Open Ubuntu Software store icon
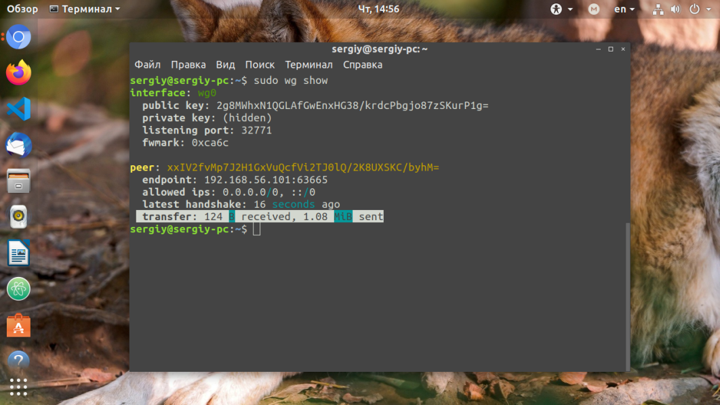This screenshot has width=720, height=405. pos(18,325)
